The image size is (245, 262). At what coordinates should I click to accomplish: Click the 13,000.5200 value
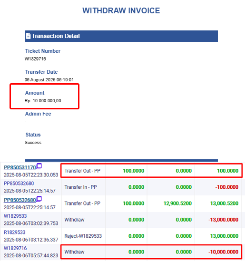point(224,204)
